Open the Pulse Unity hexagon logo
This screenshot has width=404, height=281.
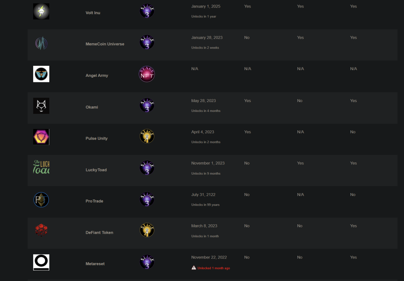[x=41, y=137]
